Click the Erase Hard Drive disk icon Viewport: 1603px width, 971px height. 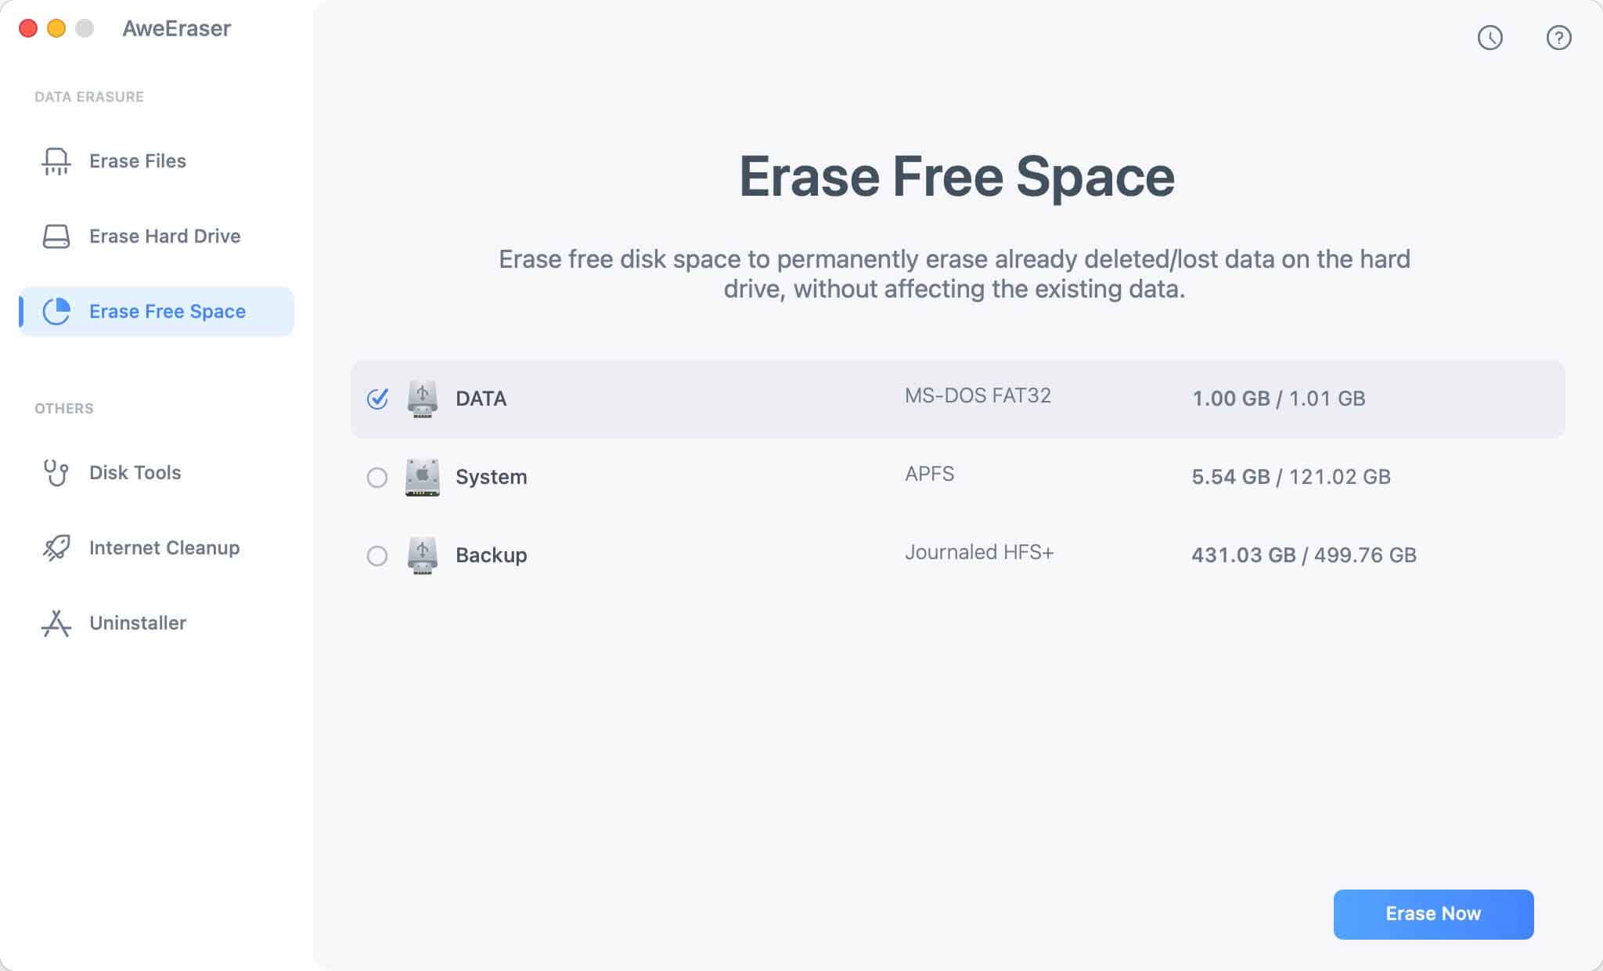(x=56, y=236)
